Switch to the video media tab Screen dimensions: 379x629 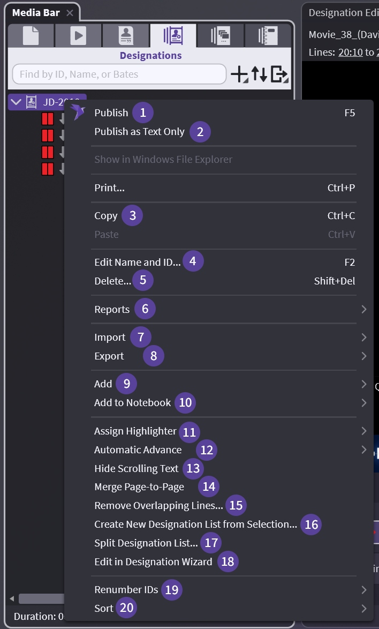(x=79, y=35)
